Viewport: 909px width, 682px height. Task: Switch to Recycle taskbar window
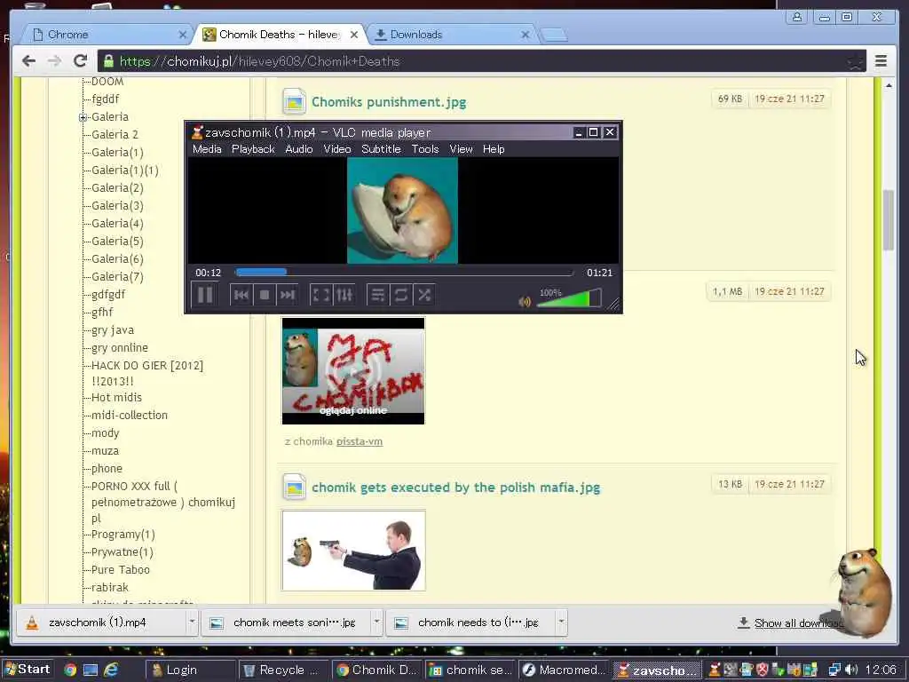pyautogui.click(x=283, y=670)
